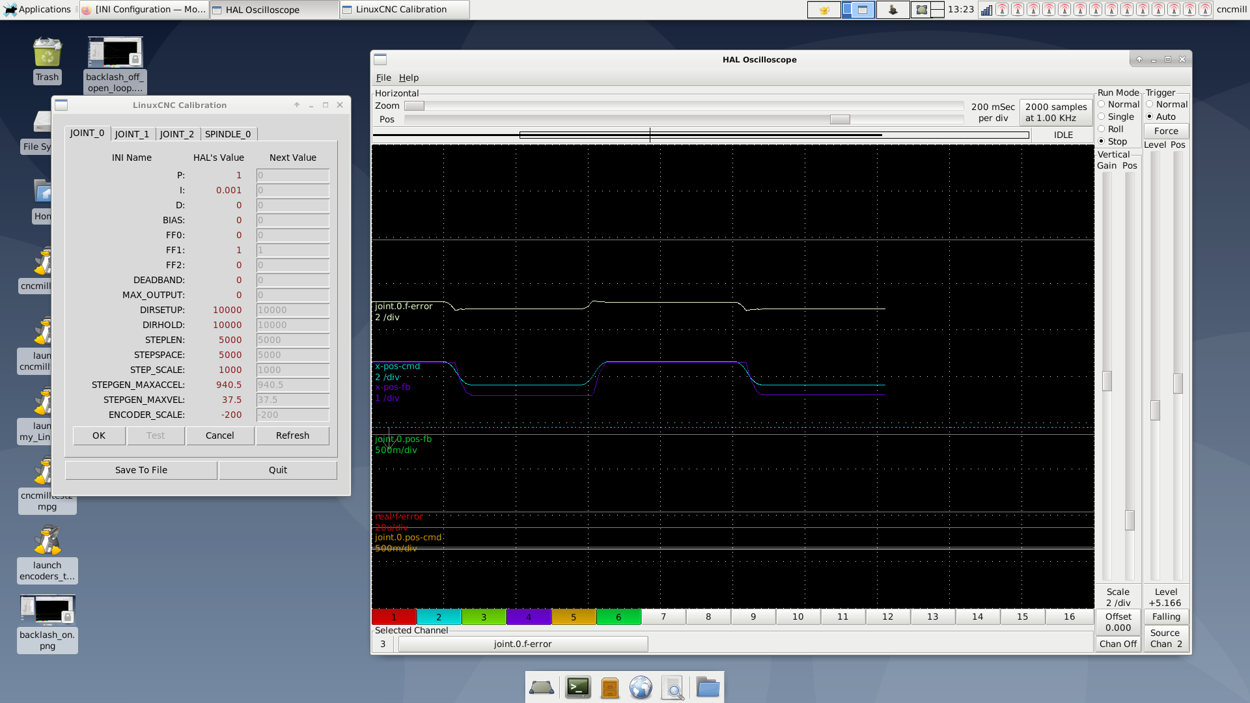1250x703 pixels.
Task: Switch to the JOINT_0 tab
Action: pos(87,133)
